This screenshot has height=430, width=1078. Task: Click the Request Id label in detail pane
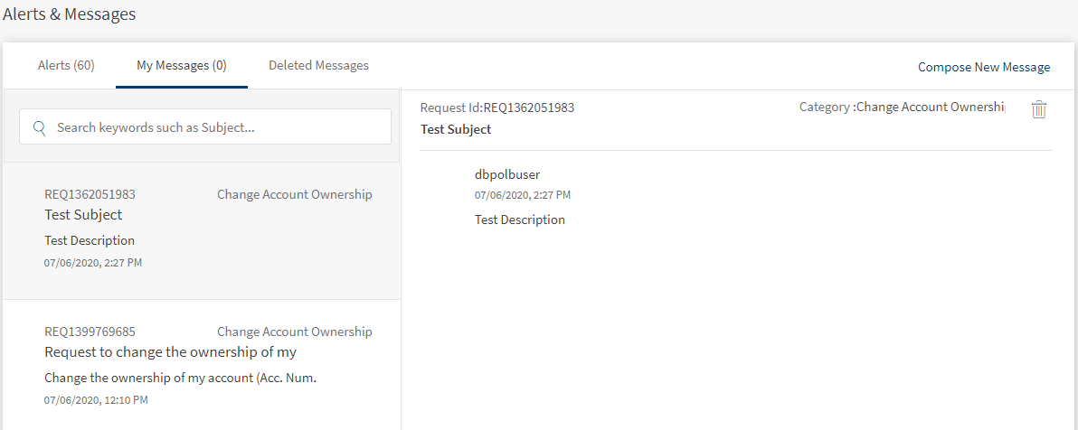coord(496,107)
